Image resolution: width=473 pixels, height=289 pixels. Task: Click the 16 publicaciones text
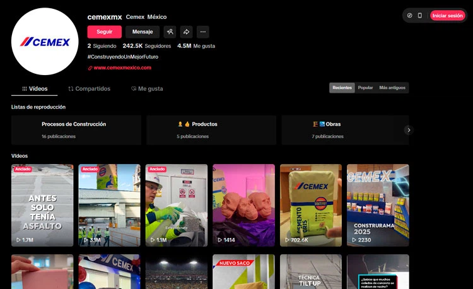(59, 136)
